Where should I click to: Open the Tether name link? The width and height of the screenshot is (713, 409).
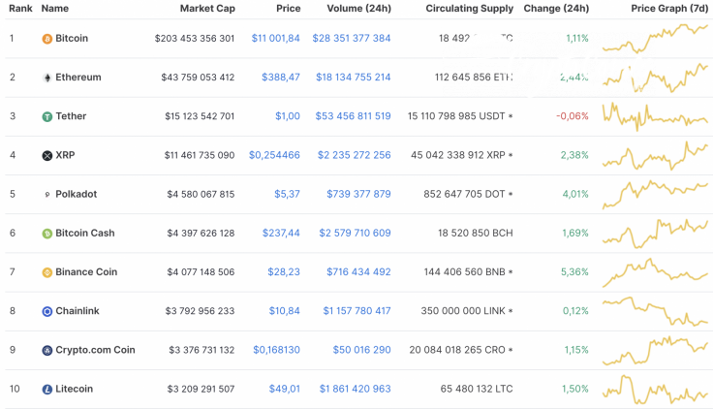(x=71, y=116)
